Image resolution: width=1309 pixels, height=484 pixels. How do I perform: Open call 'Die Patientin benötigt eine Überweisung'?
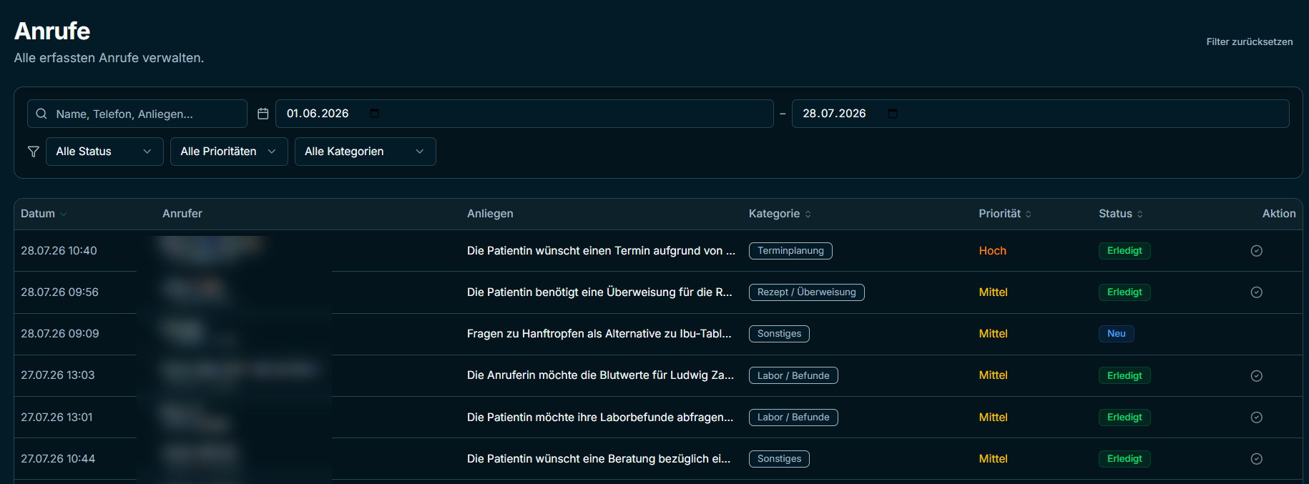point(599,292)
